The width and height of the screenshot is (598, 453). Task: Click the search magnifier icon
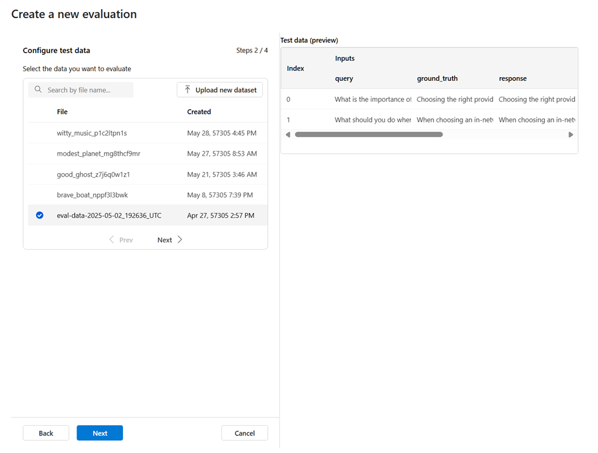39,90
